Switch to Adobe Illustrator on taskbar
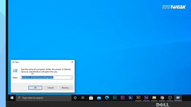This screenshot has width=191, height=107. [138, 98]
